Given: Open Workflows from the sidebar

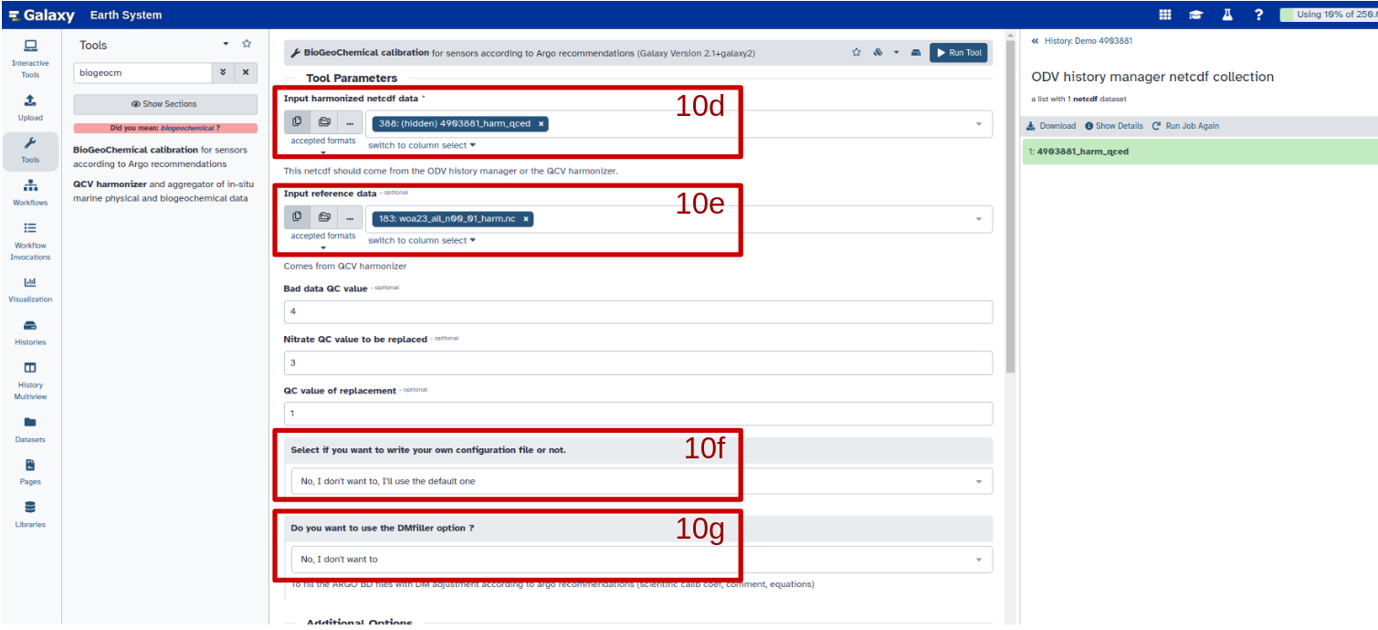Looking at the screenshot, I should 30,192.
